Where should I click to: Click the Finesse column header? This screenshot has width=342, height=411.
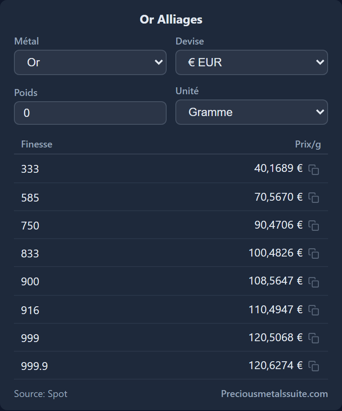pos(37,144)
